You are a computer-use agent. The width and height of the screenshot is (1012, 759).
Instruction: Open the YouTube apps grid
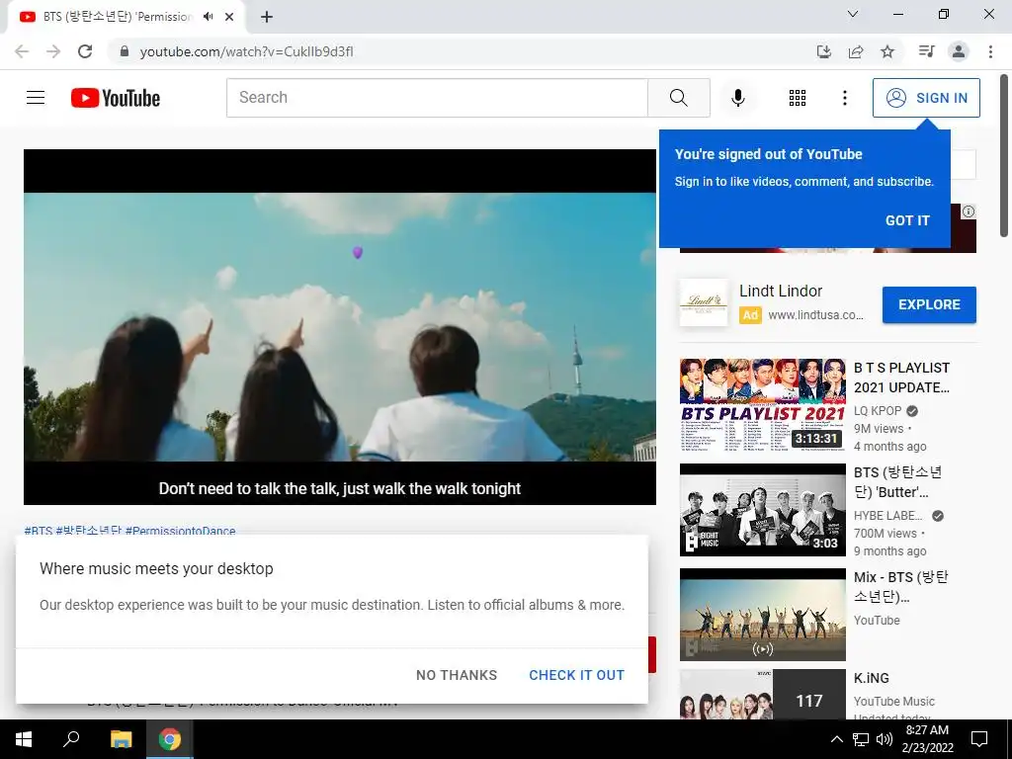pyautogui.click(x=798, y=98)
